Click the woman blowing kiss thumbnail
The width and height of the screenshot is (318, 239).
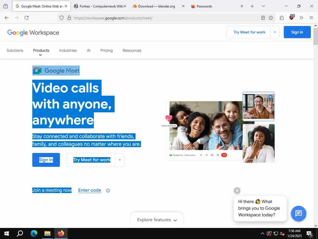pos(259,143)
